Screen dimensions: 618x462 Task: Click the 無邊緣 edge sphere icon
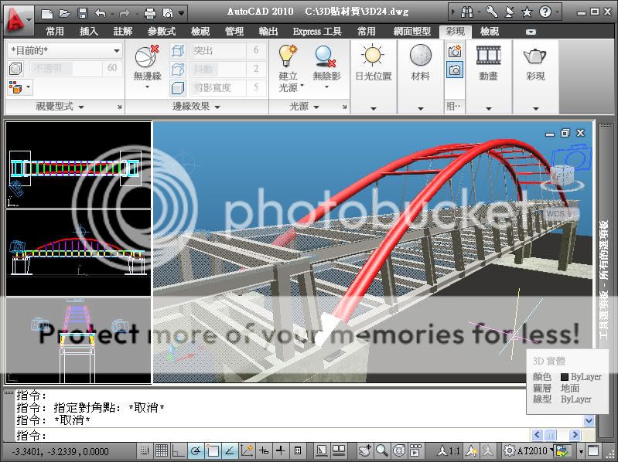[x=147, y=56]
